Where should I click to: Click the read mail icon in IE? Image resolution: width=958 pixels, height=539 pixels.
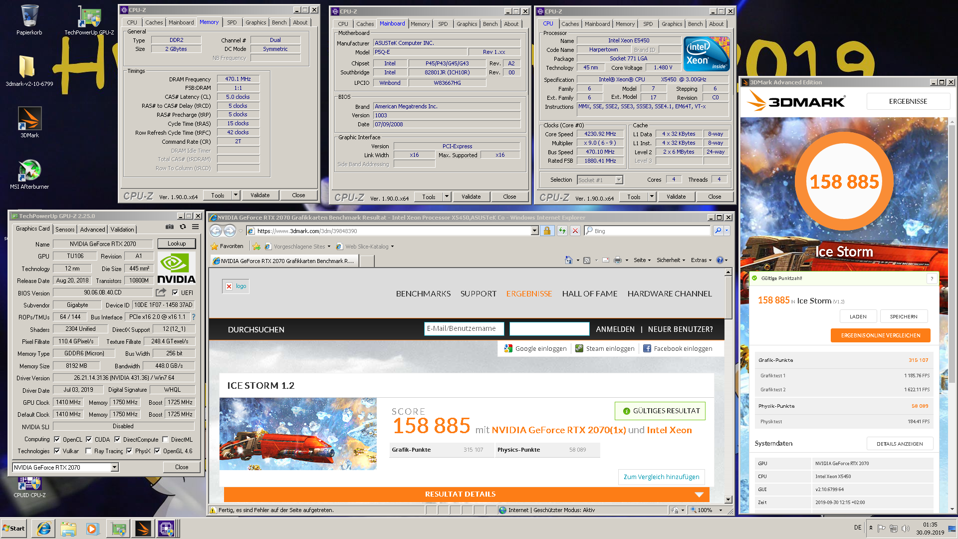pos(606,260)
